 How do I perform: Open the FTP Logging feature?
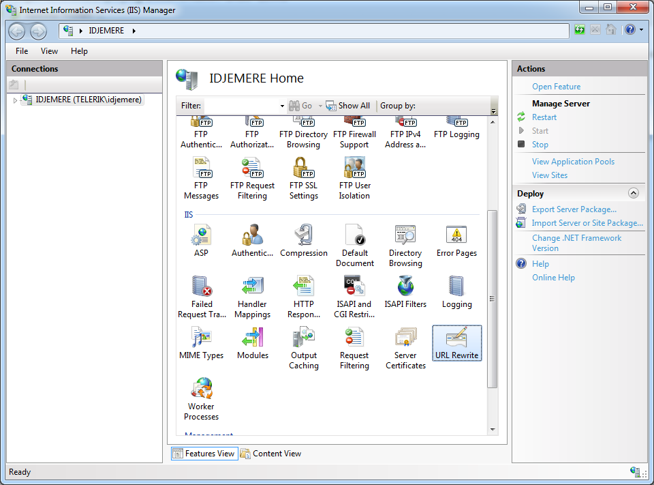click(x=456, y=128)
